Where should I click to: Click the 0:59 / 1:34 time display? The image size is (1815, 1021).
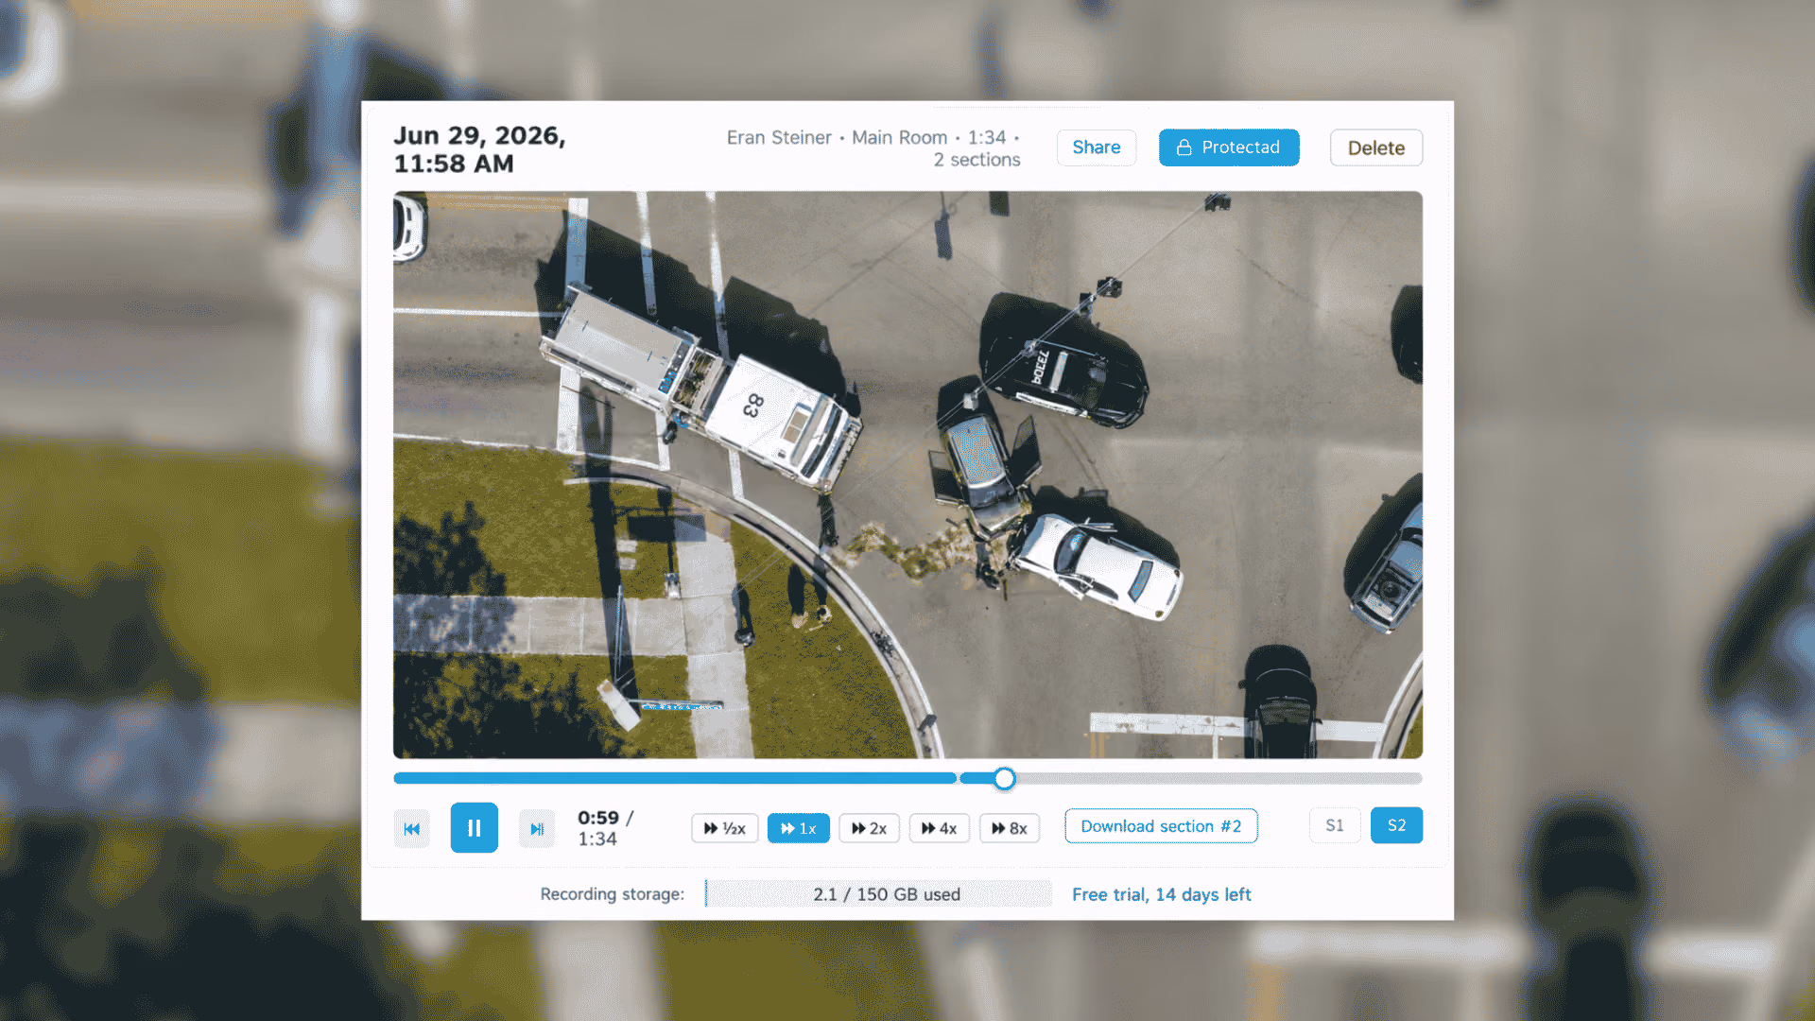606,828
